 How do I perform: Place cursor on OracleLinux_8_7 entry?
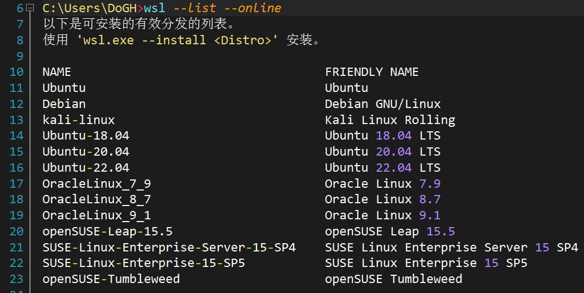97,199
